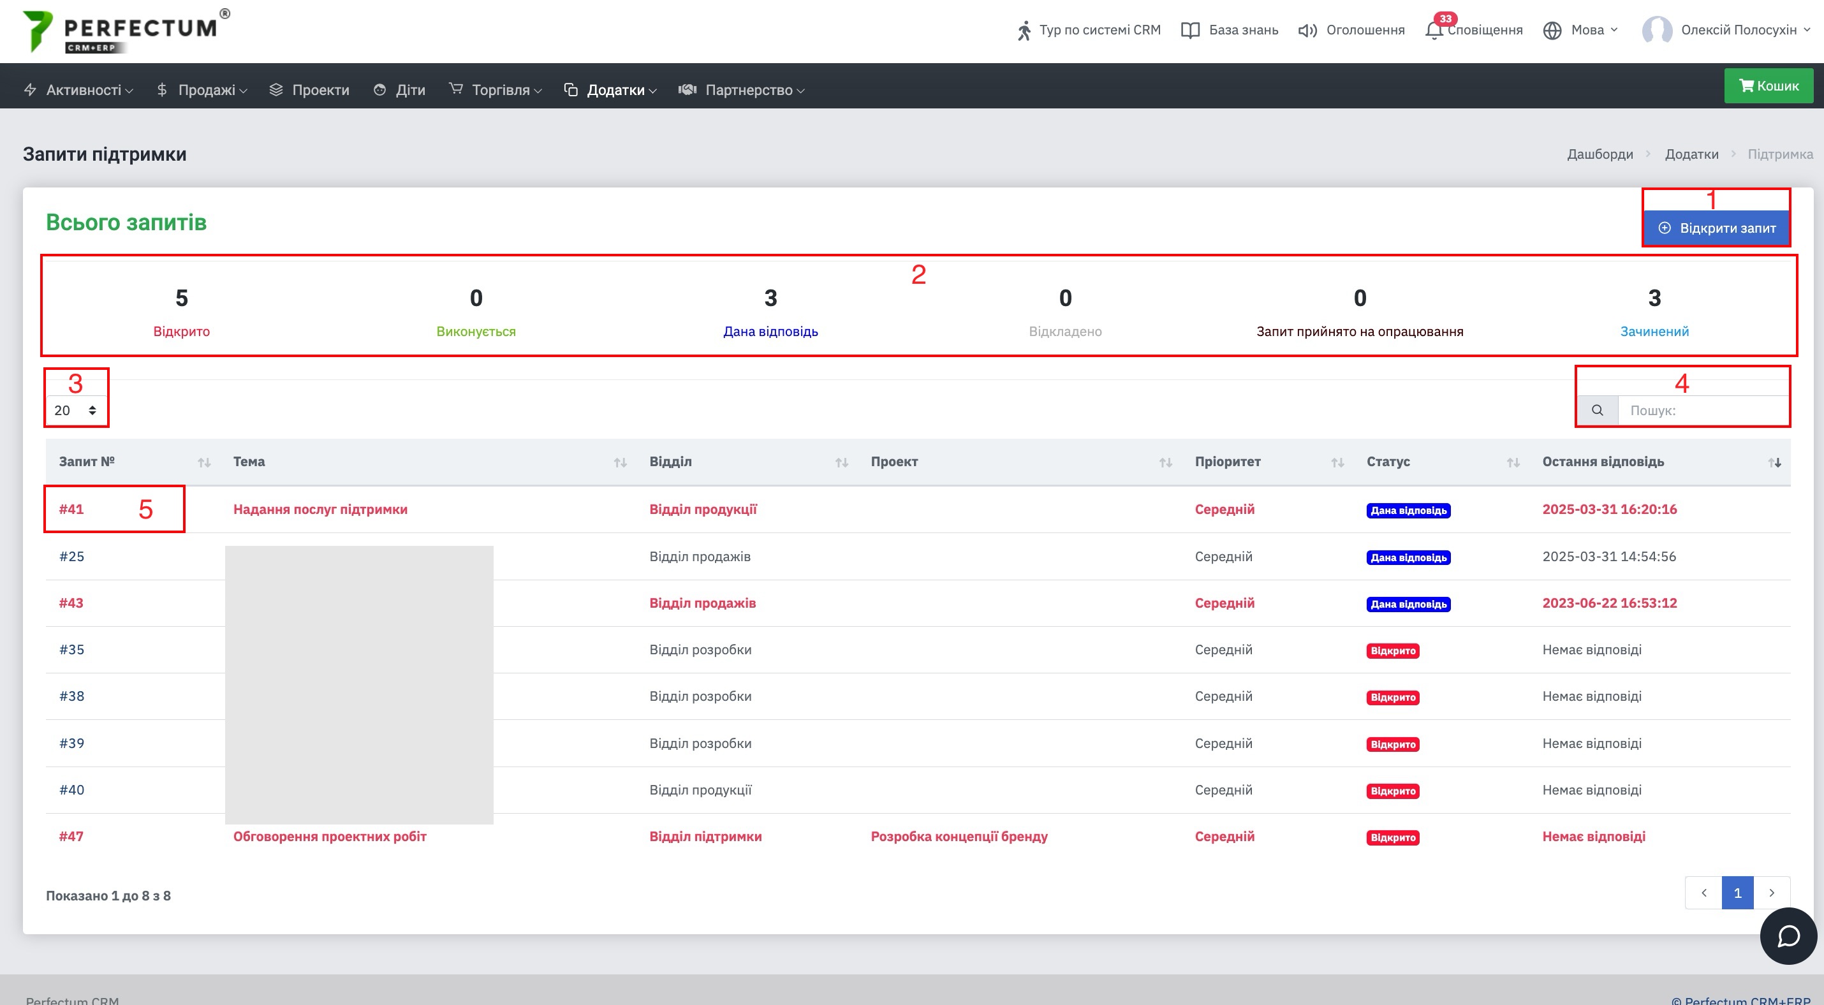This screenshot has height=1005, width=1824.
Task: Sort table by Статус column arrows
Action: (1512, 463)
